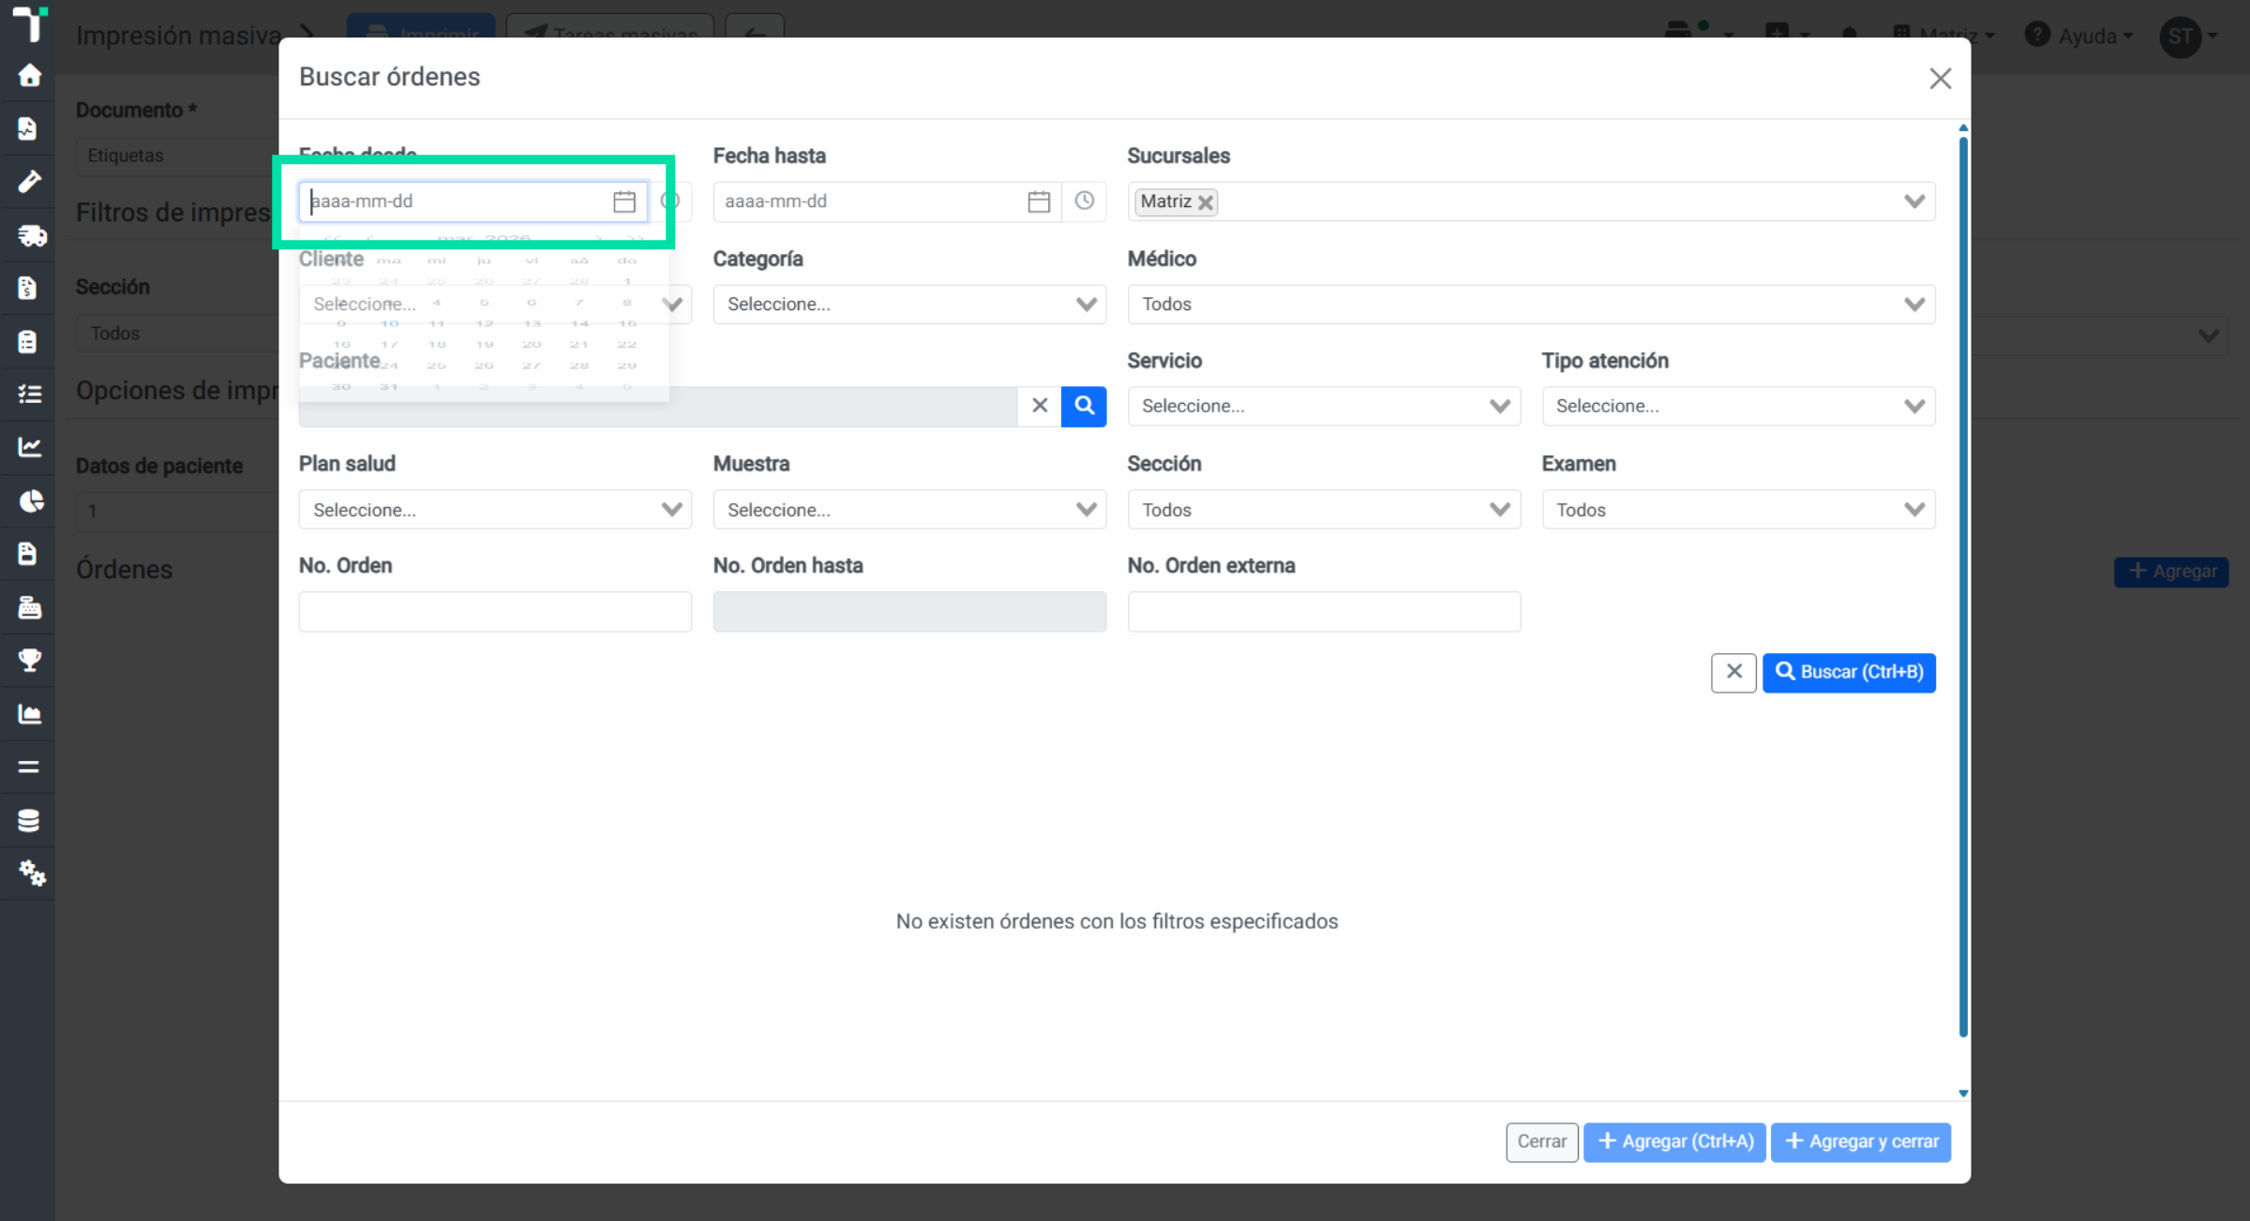The height and width of the screenshot is (1221, 2250).
Task: Click Agregar (Ctrl+A) button
Action: point(1674,1141)
